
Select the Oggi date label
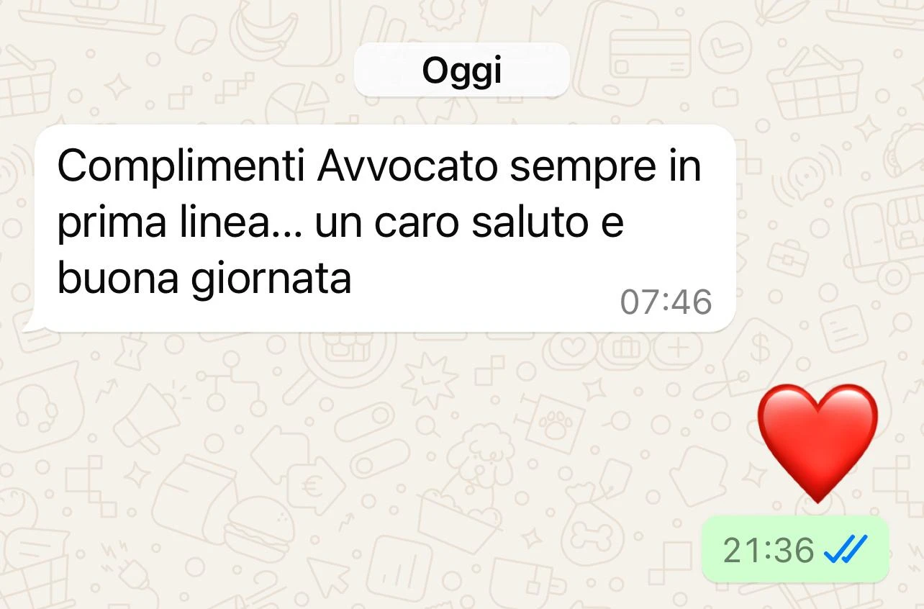pos(462,70)
